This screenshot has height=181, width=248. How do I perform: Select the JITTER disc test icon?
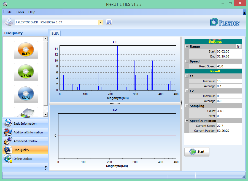(x=26, y=72)
